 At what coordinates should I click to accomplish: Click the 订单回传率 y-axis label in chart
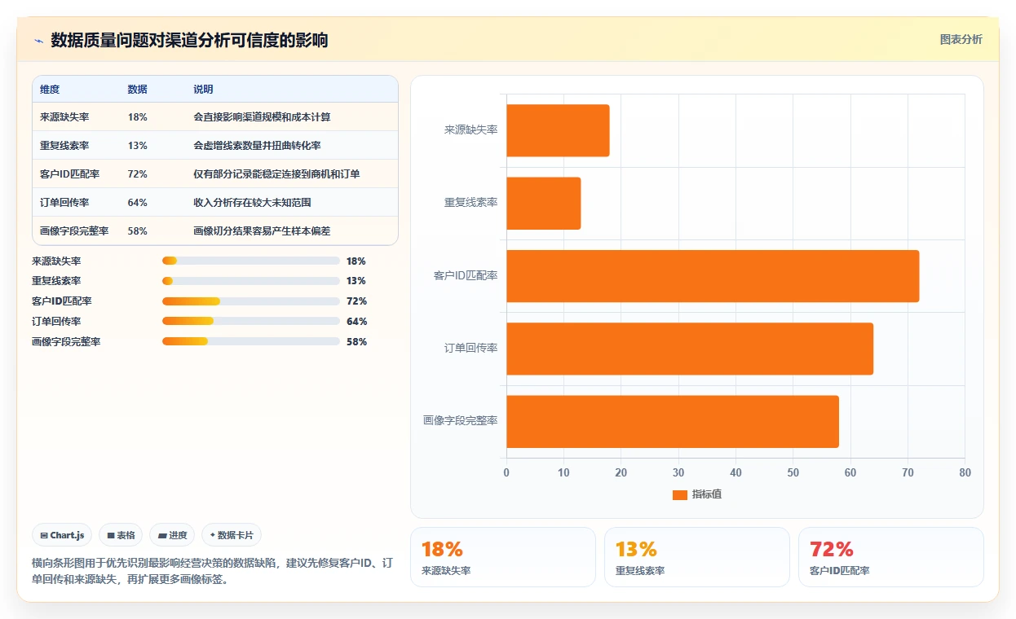click(x=471, y=349)
